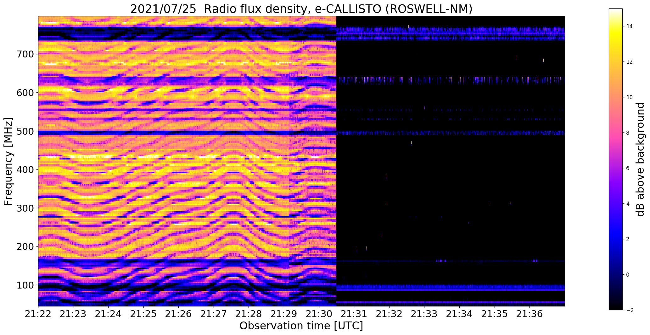This screenshot has height=335, width=650.
Task: Click the 100 MHz frequency tick label
Action: (25, 285)
